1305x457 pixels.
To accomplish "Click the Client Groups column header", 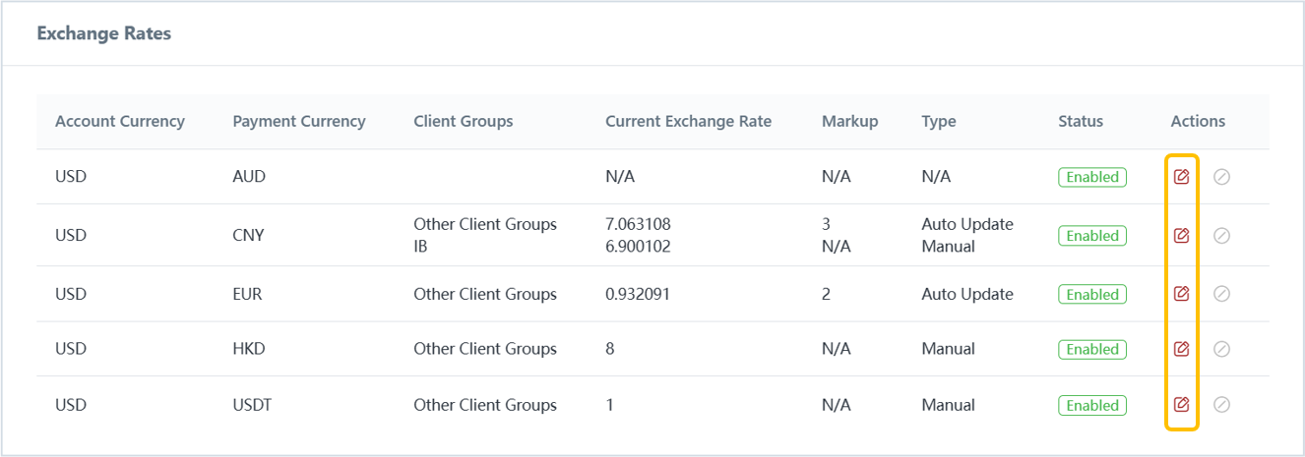I will (463, 122).
